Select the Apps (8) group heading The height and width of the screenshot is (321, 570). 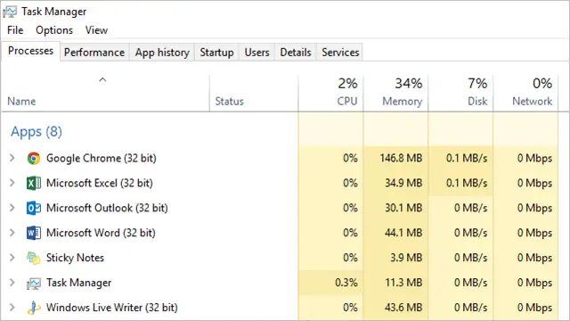pos(37,131)
